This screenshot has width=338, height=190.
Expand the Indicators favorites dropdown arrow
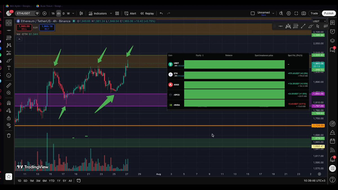111,13
